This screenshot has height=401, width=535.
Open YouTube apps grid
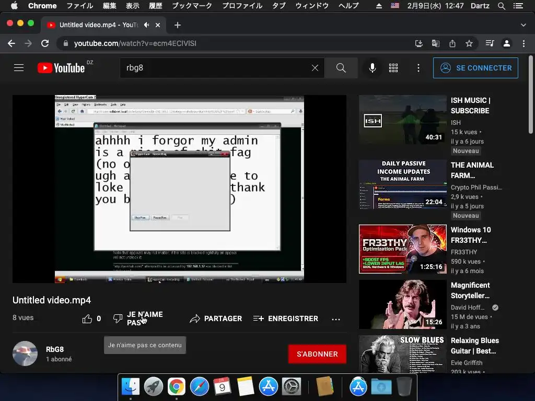[x=393, y=68]
